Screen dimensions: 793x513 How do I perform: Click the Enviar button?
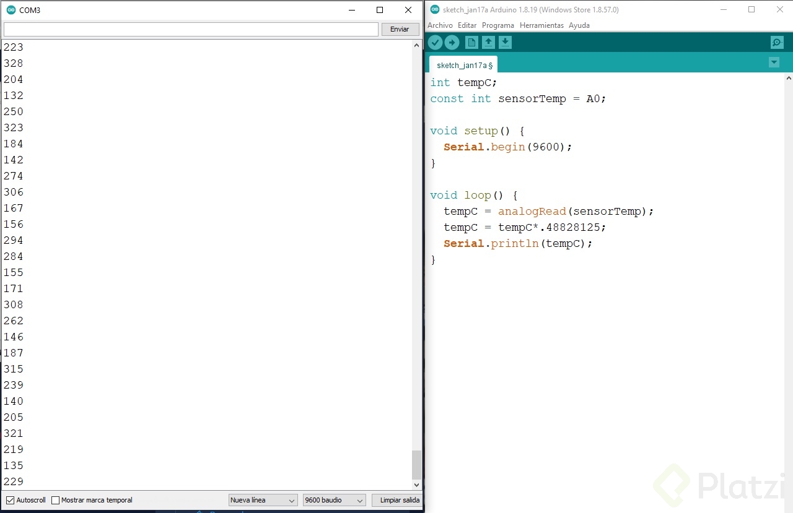point(400,29)
